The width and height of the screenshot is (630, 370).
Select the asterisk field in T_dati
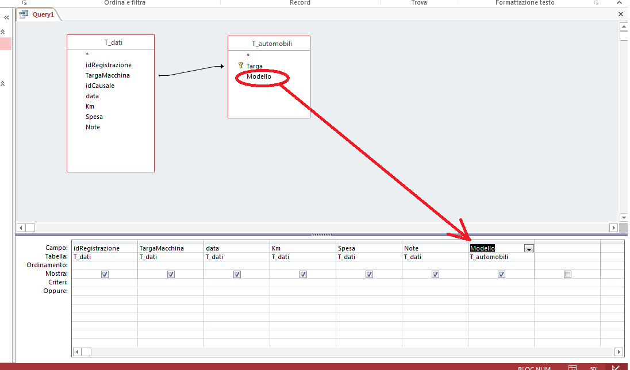pos(87,55)
